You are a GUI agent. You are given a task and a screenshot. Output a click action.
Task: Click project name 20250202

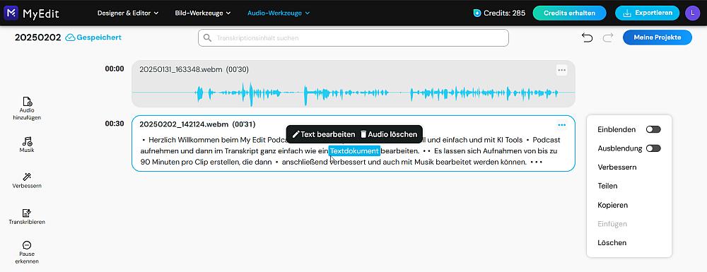38,38
